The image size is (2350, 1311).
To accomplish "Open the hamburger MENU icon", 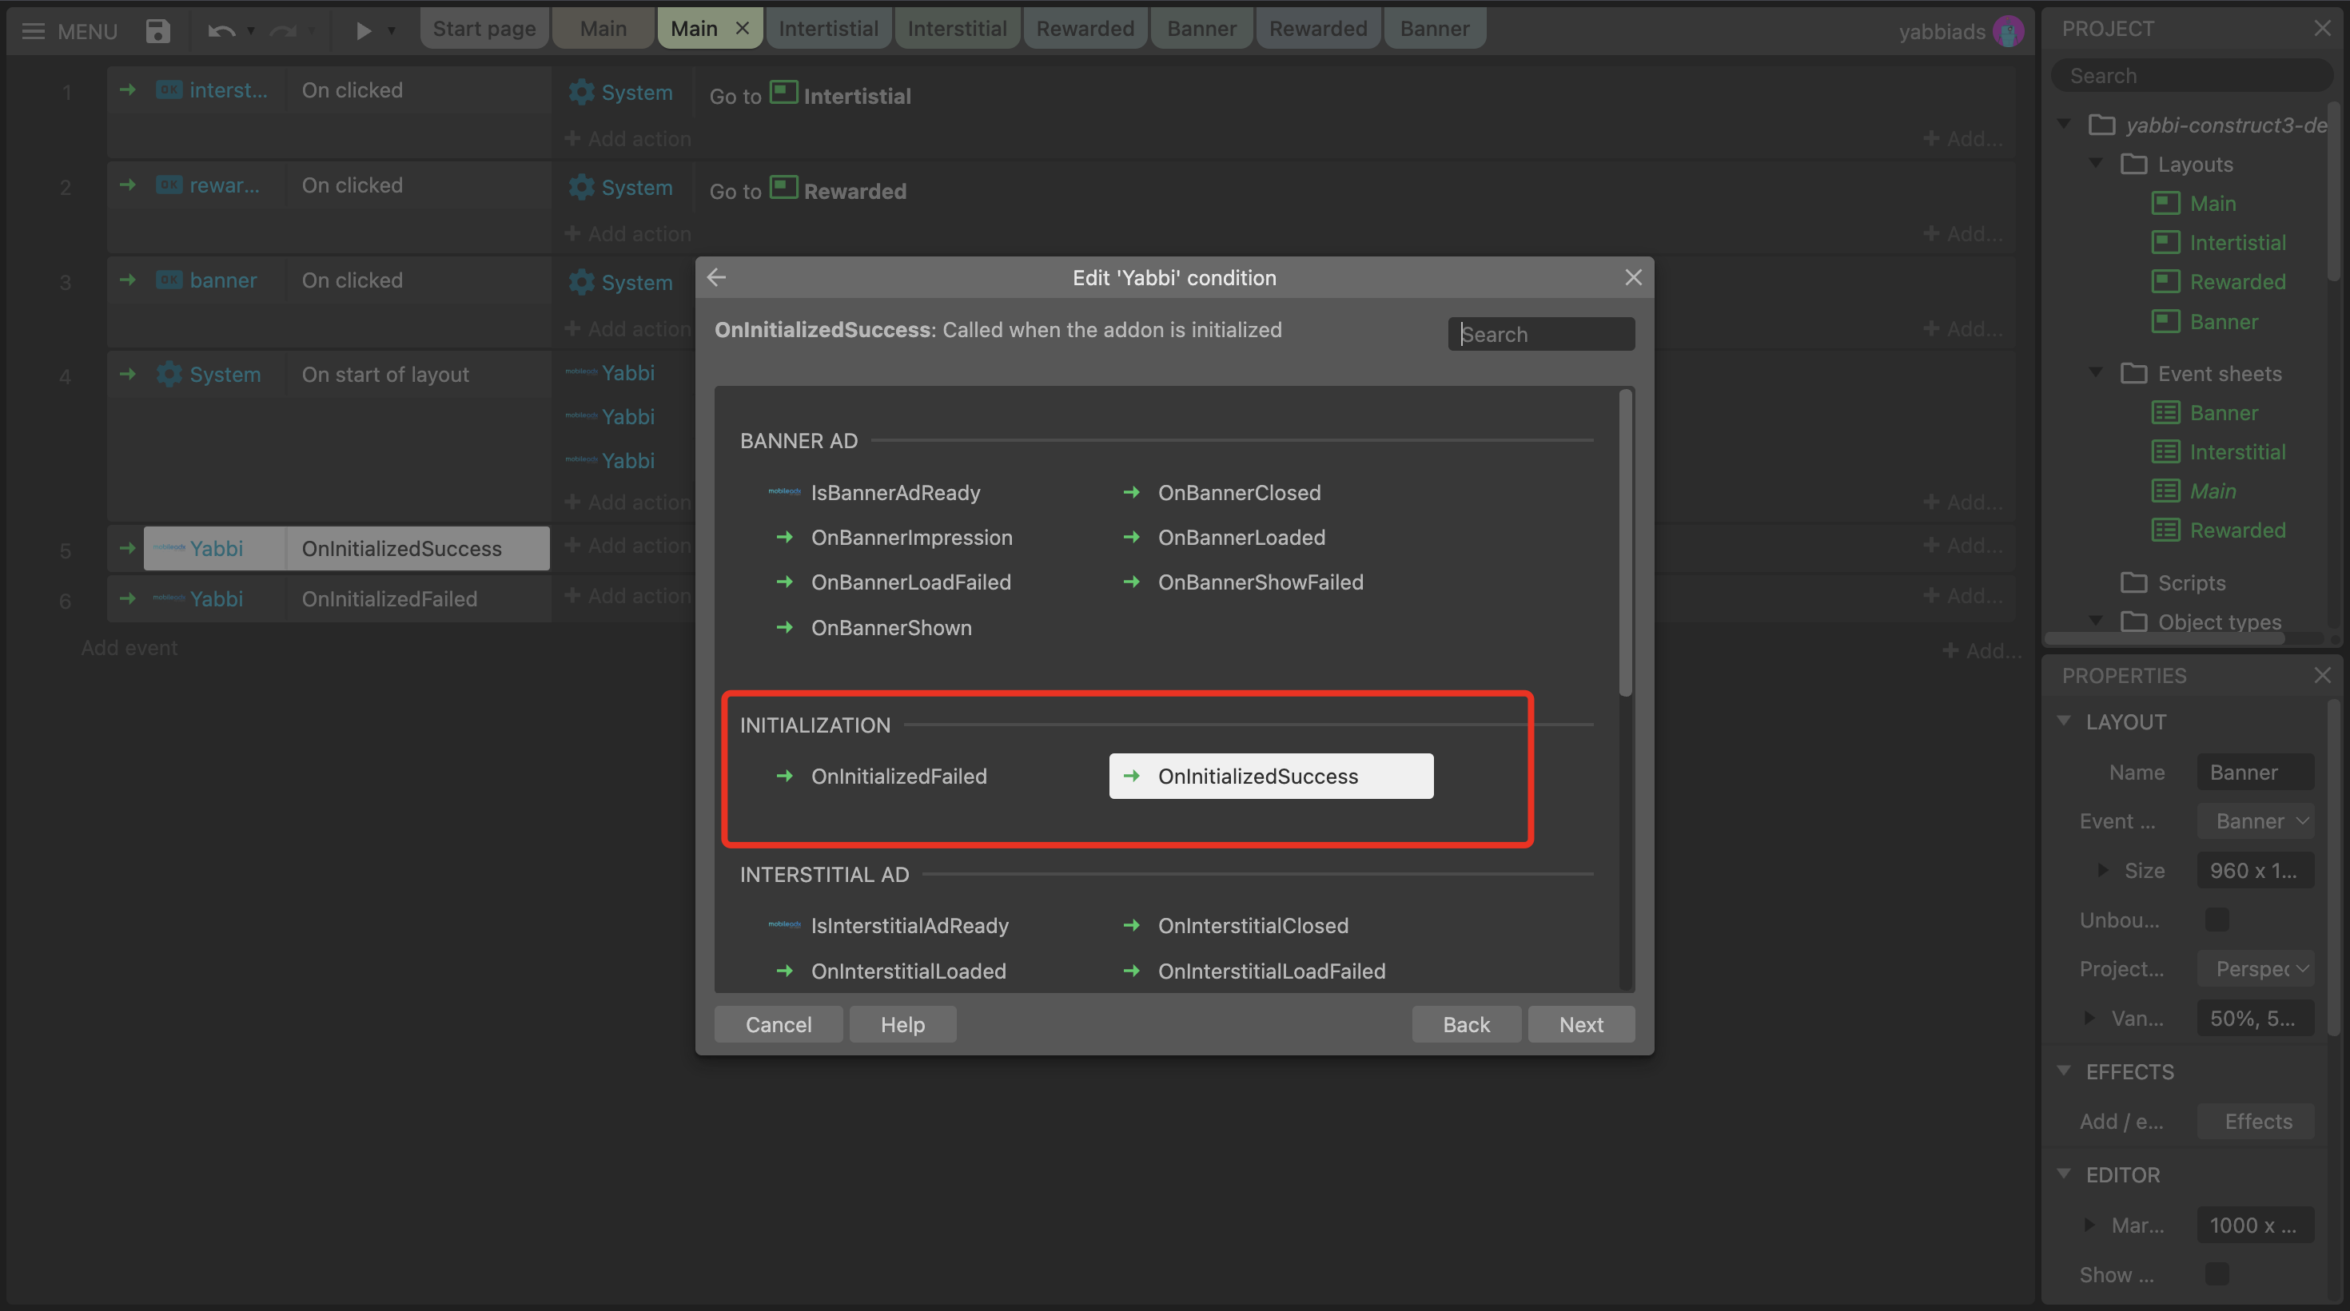I will tap(33, 30).
